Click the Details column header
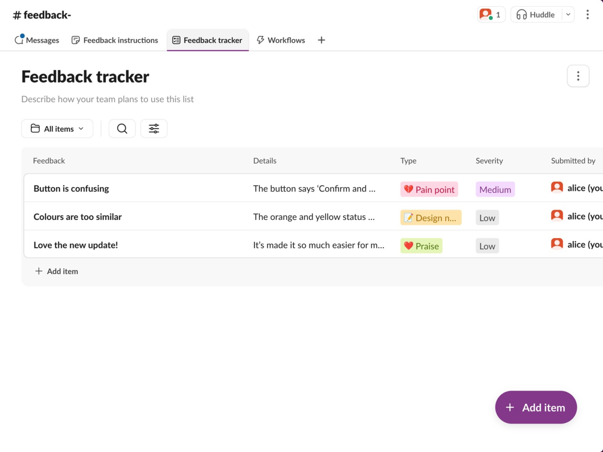The height and width of the screenshot is (452, 603). point(265,161)
